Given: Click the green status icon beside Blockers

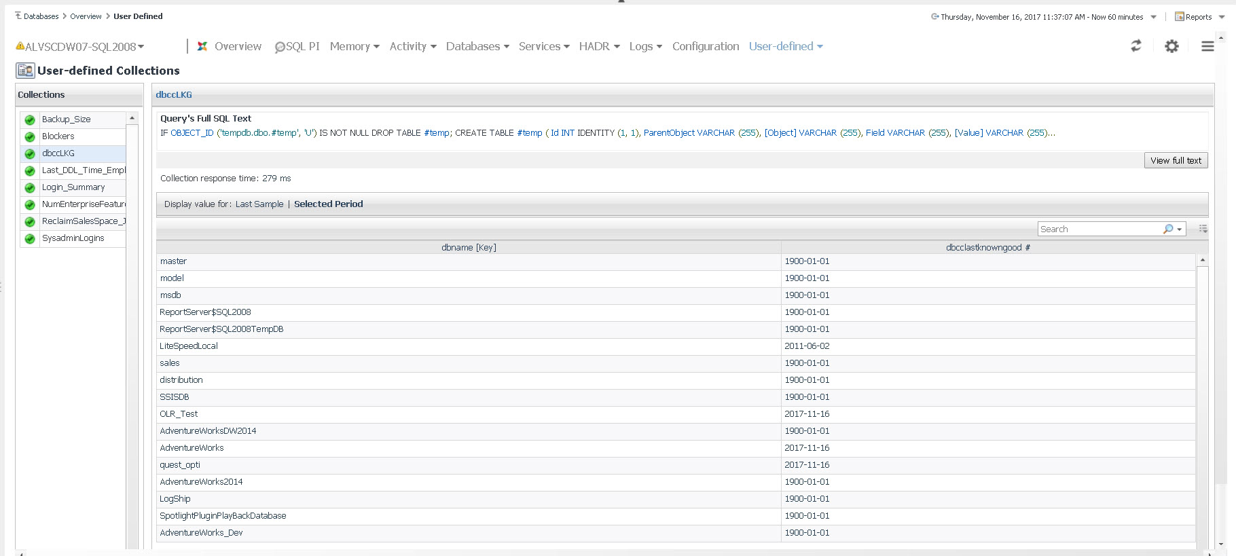Looking at the screenshot, I should [30, 136].
